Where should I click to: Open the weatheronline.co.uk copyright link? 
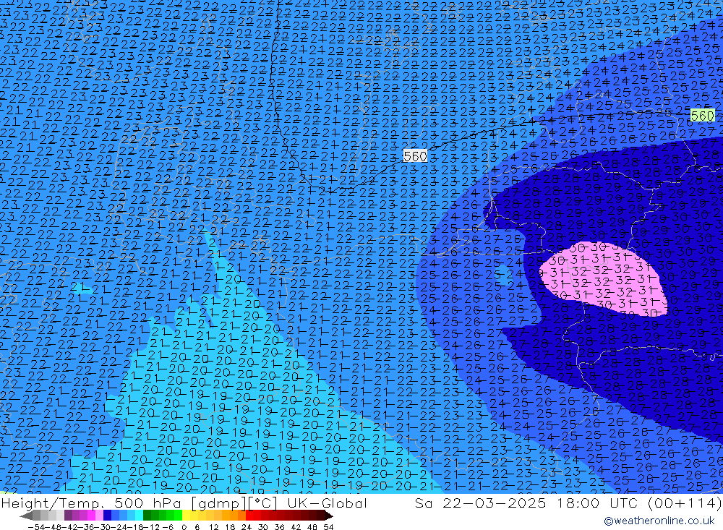659,521
